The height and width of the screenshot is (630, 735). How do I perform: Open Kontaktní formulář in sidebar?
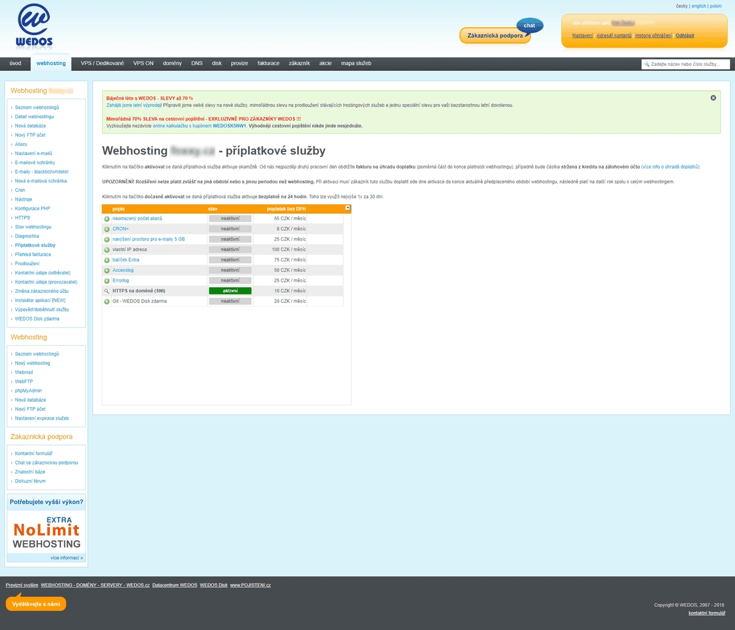33,453
